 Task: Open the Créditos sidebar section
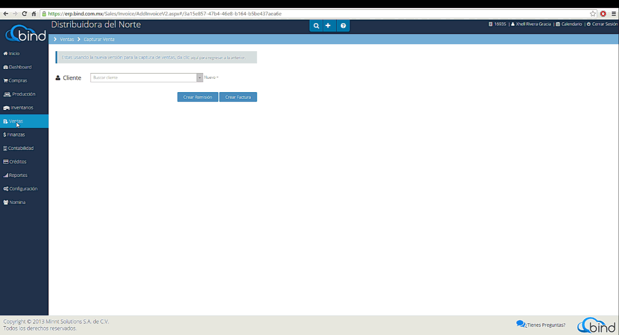[24, 161]
